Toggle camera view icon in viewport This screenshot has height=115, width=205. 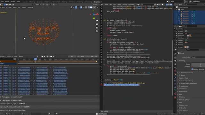tap(97, 28)
